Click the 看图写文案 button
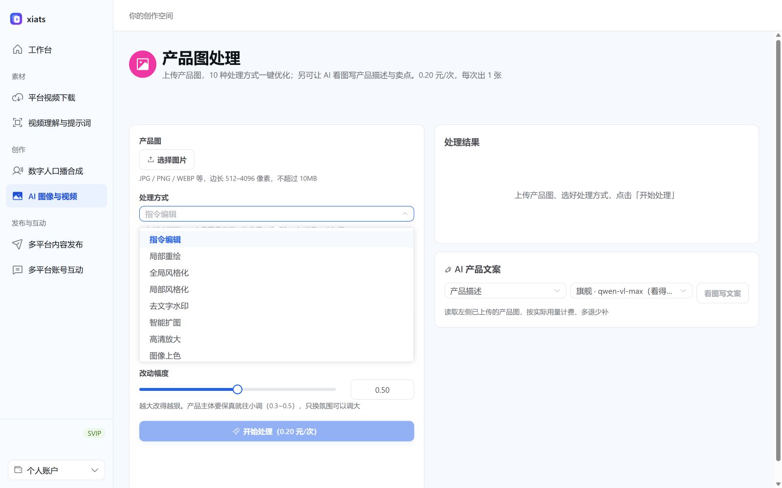This screenshot has width=782, height=488. [x=722, y=293]
